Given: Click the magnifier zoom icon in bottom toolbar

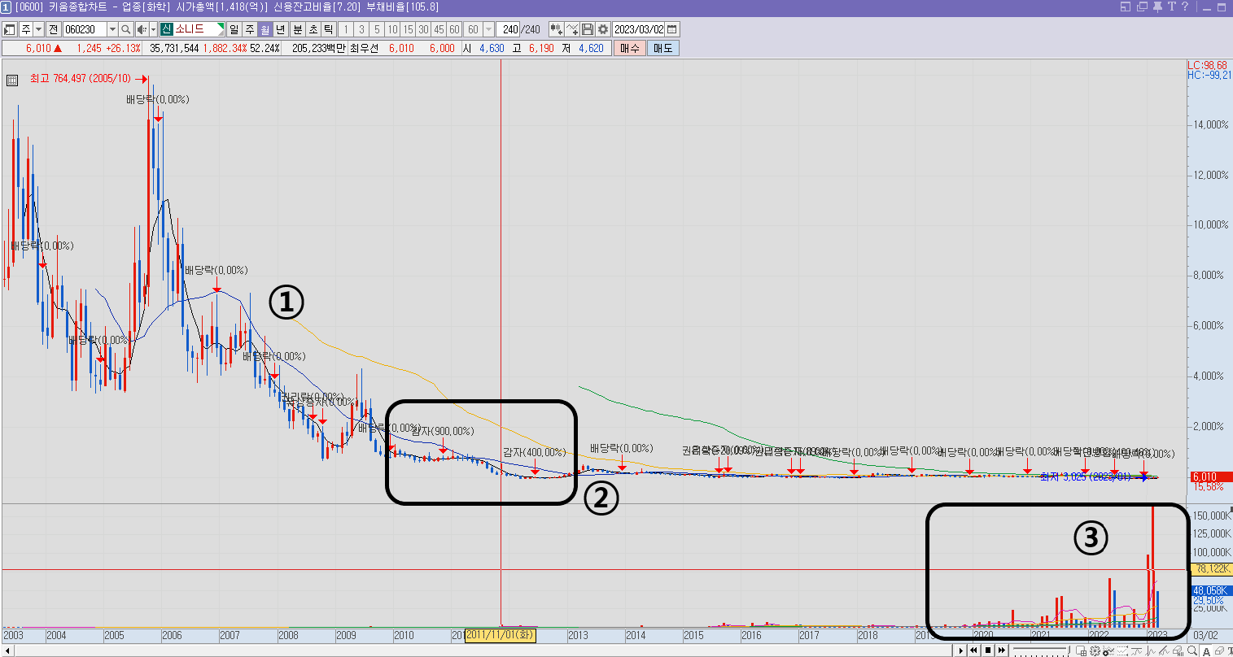Looking at the screenshot, I should click(1191, 650).
